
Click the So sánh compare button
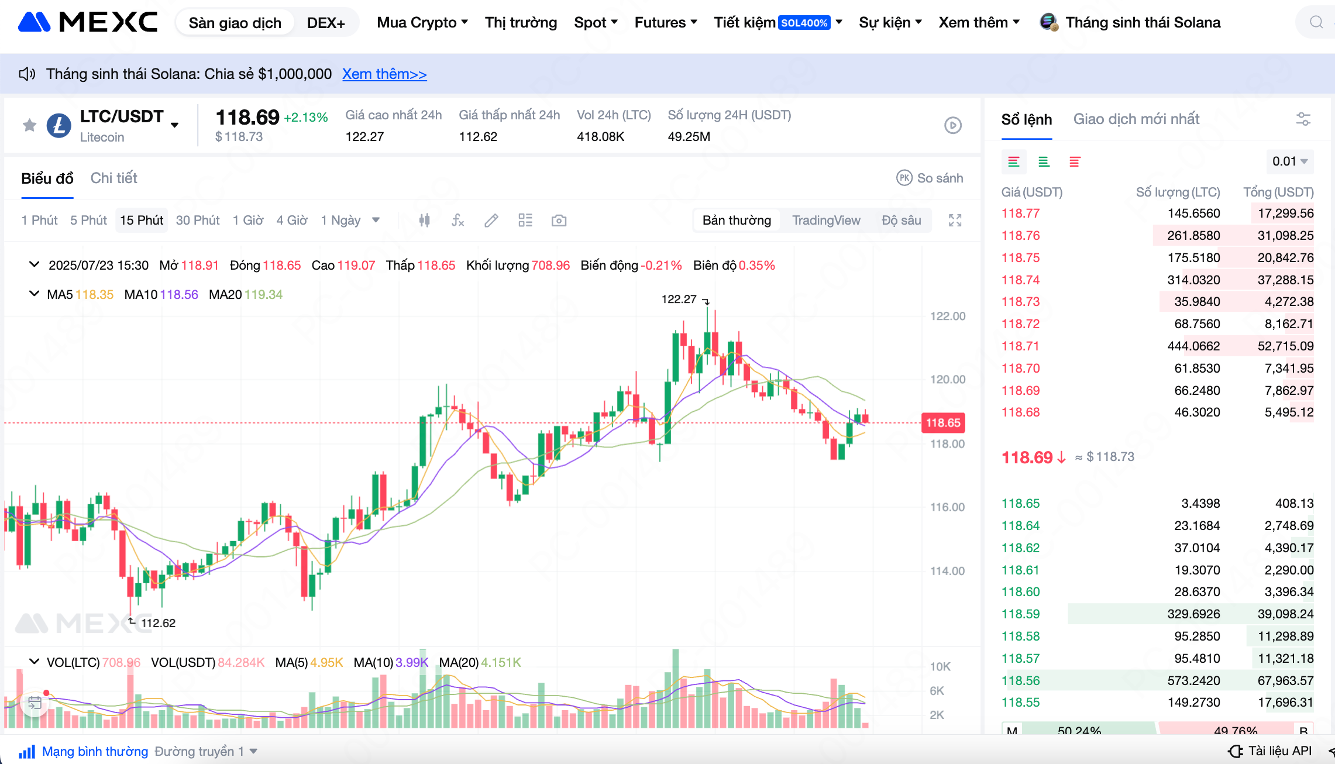pos(930,178)
